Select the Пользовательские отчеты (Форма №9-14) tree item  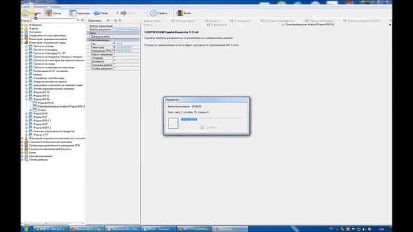pos(61,106)
